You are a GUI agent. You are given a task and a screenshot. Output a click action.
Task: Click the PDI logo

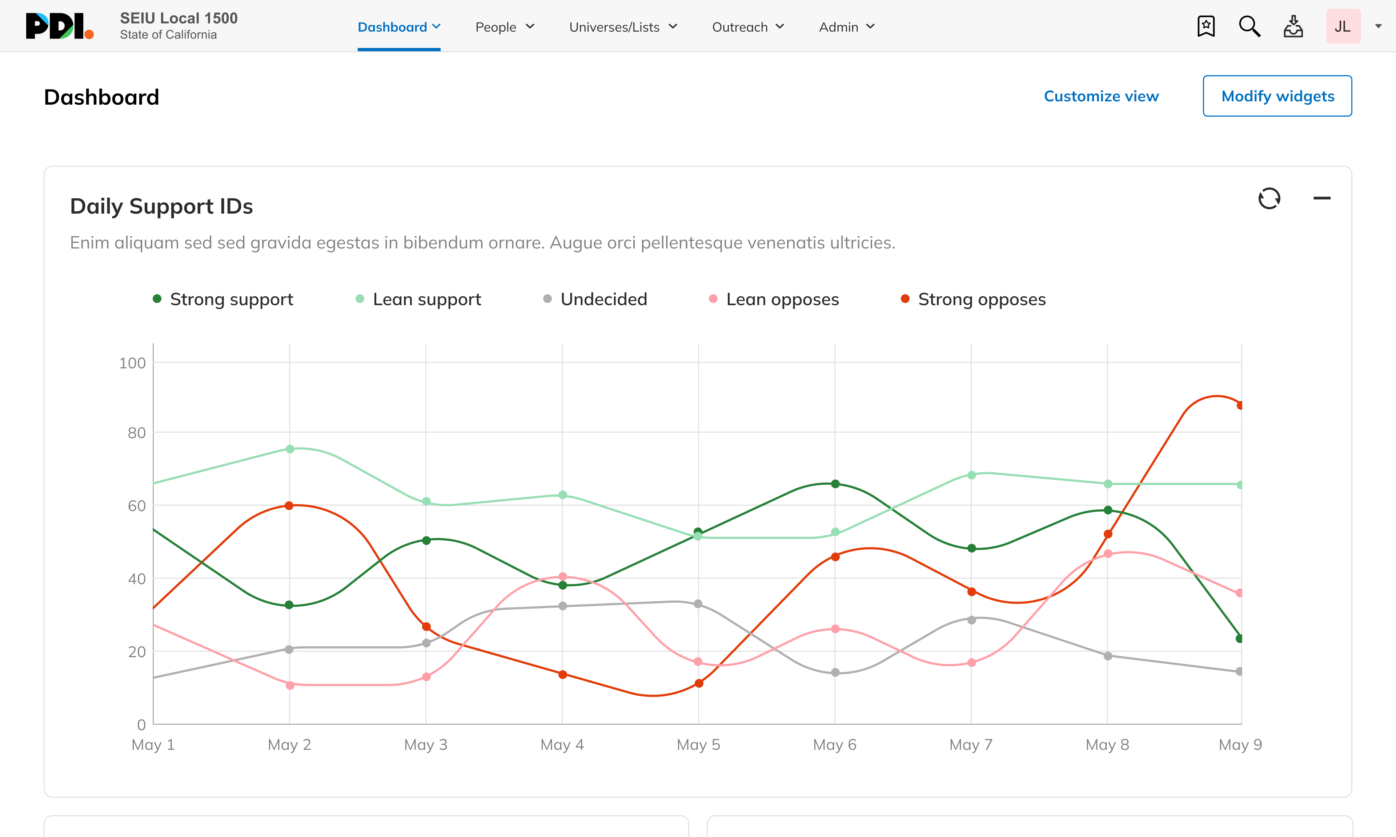(60, 26)
